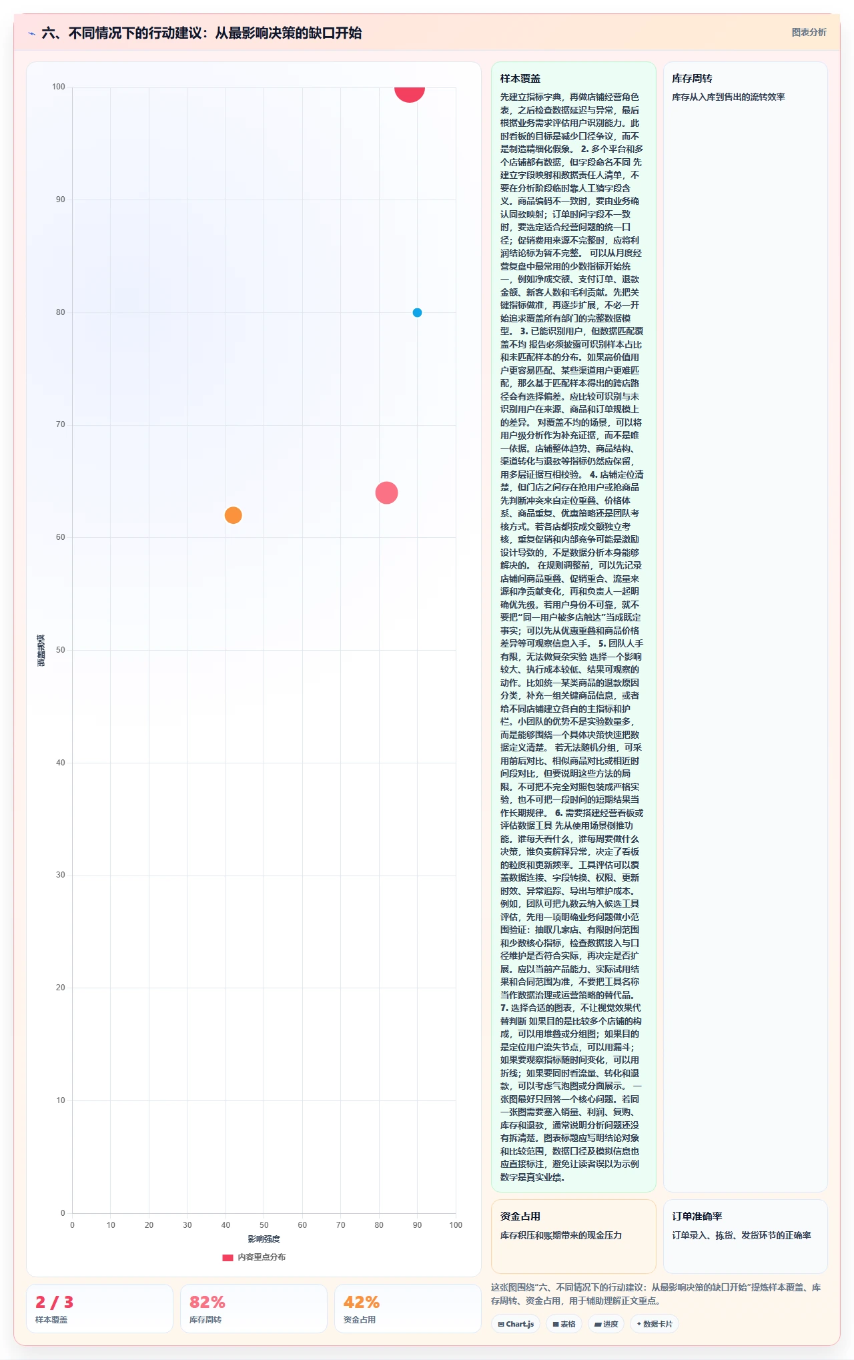
Task: Click the 数据卡片 tag chip
Action: [x=655, y=1324]
